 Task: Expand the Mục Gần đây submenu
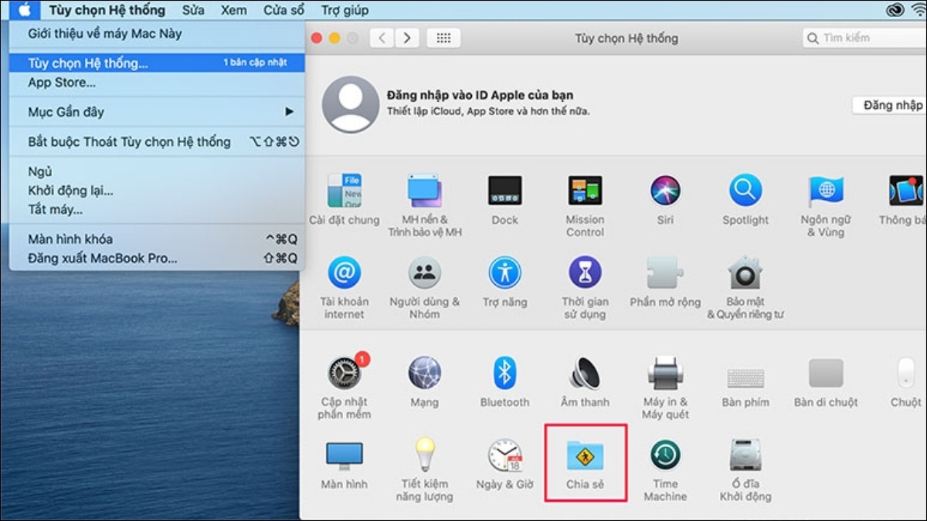click(158, 112)
